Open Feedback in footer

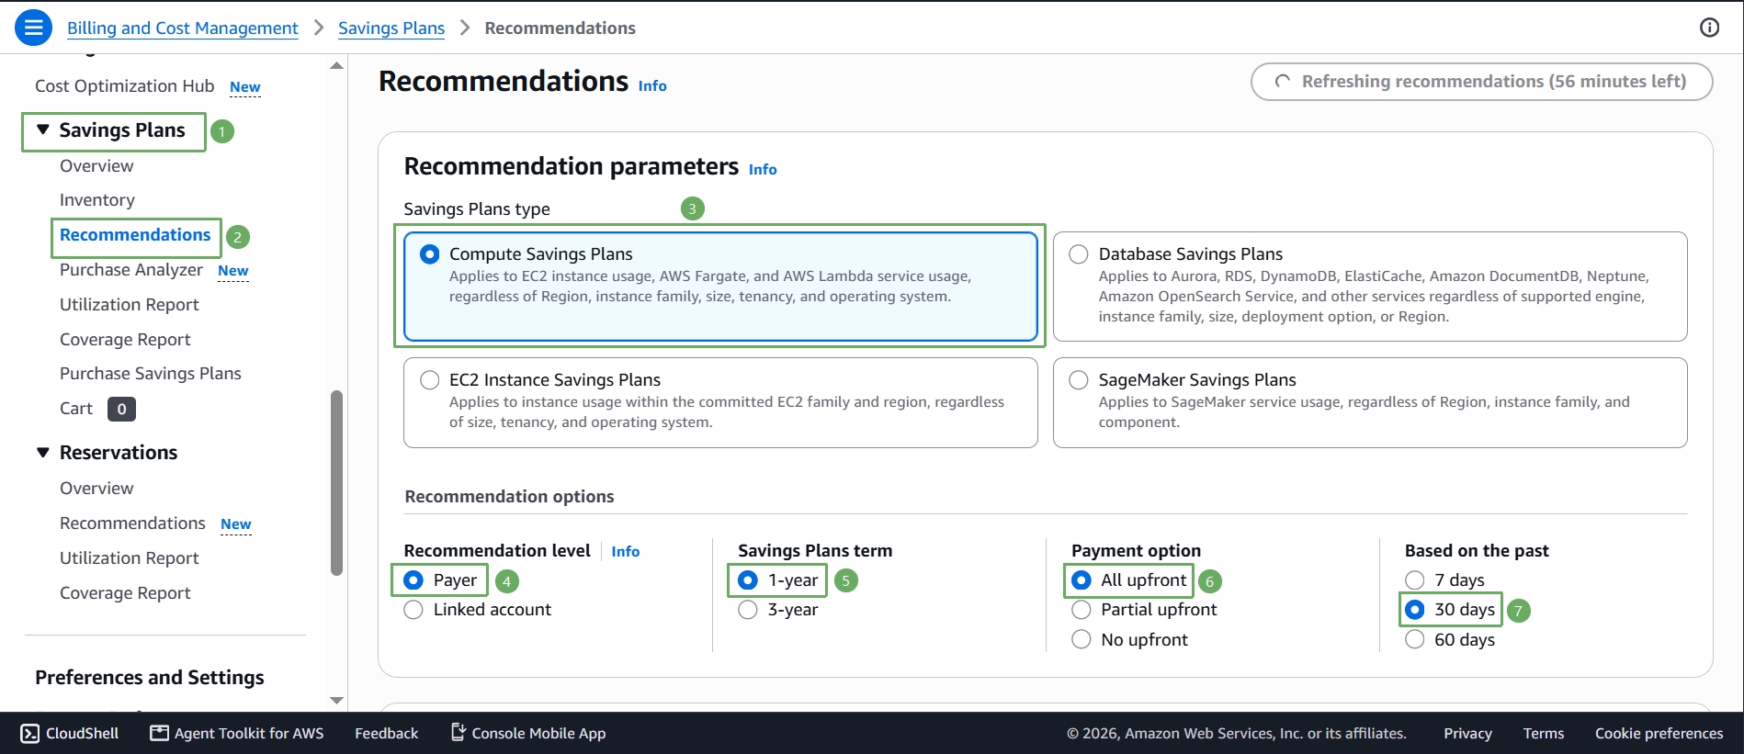pos(387,733)
